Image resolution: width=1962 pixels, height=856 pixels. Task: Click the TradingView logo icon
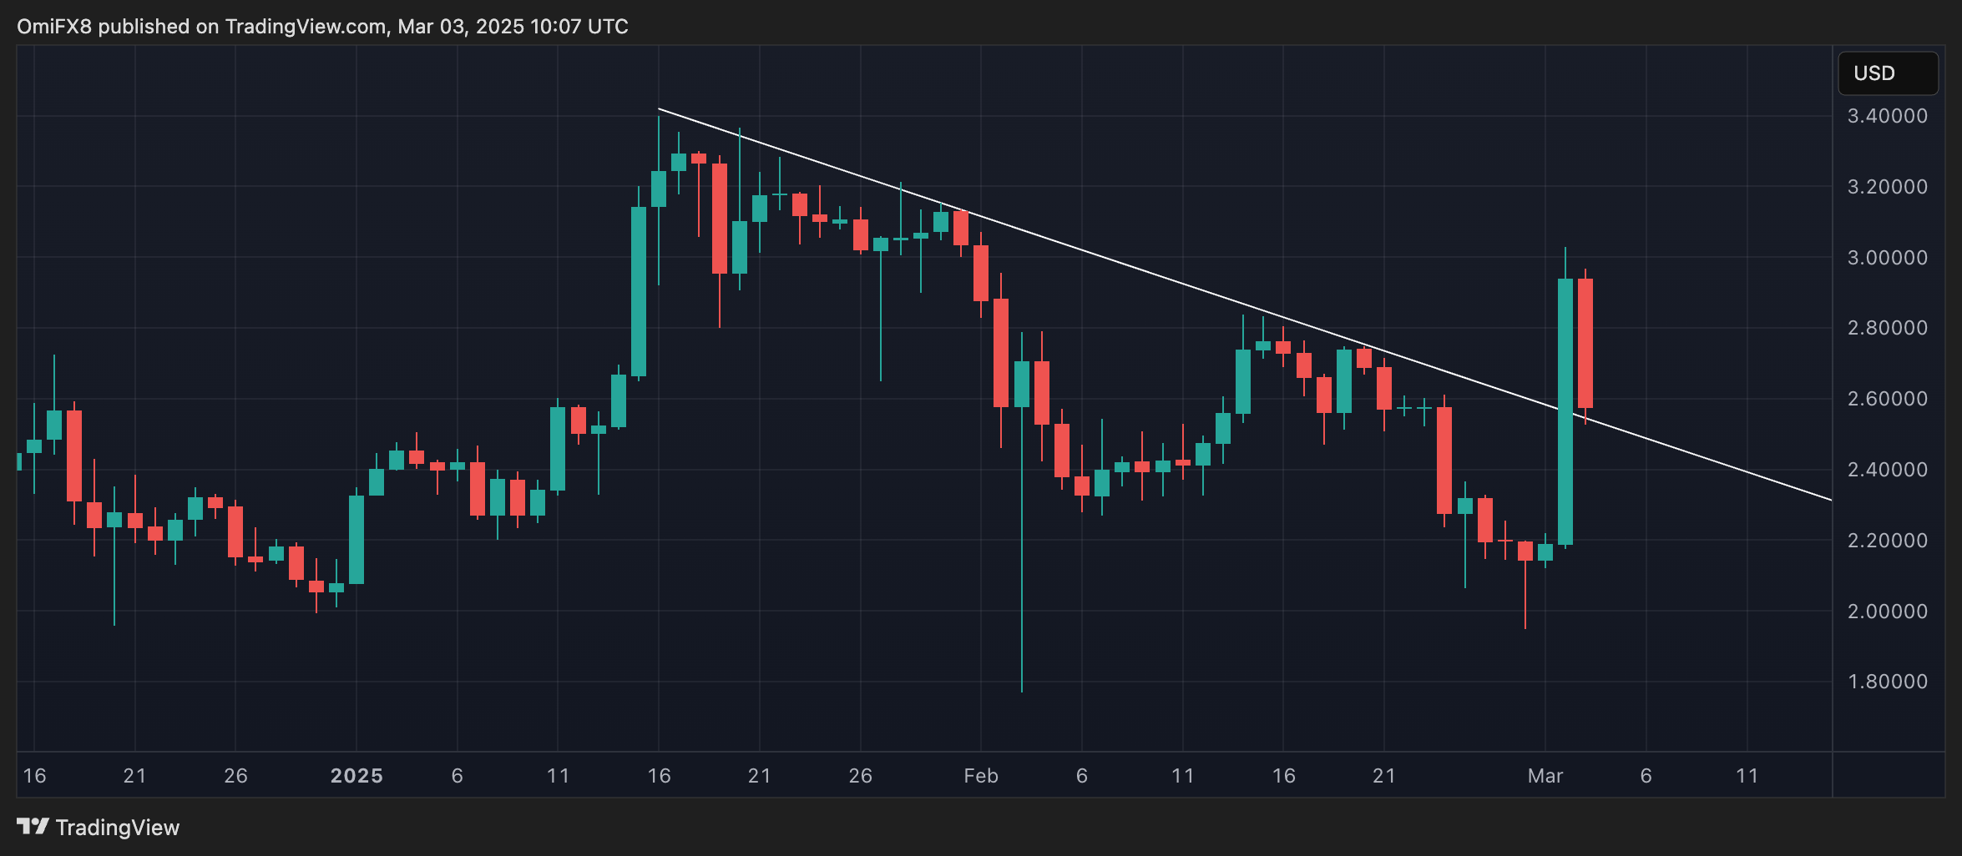33,826
